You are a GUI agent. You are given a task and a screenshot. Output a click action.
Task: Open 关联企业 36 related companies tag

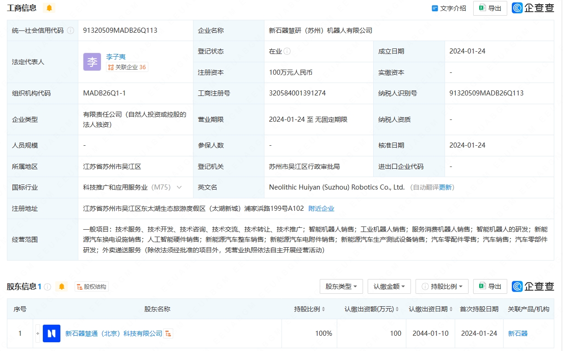click(x=127, y=67)
